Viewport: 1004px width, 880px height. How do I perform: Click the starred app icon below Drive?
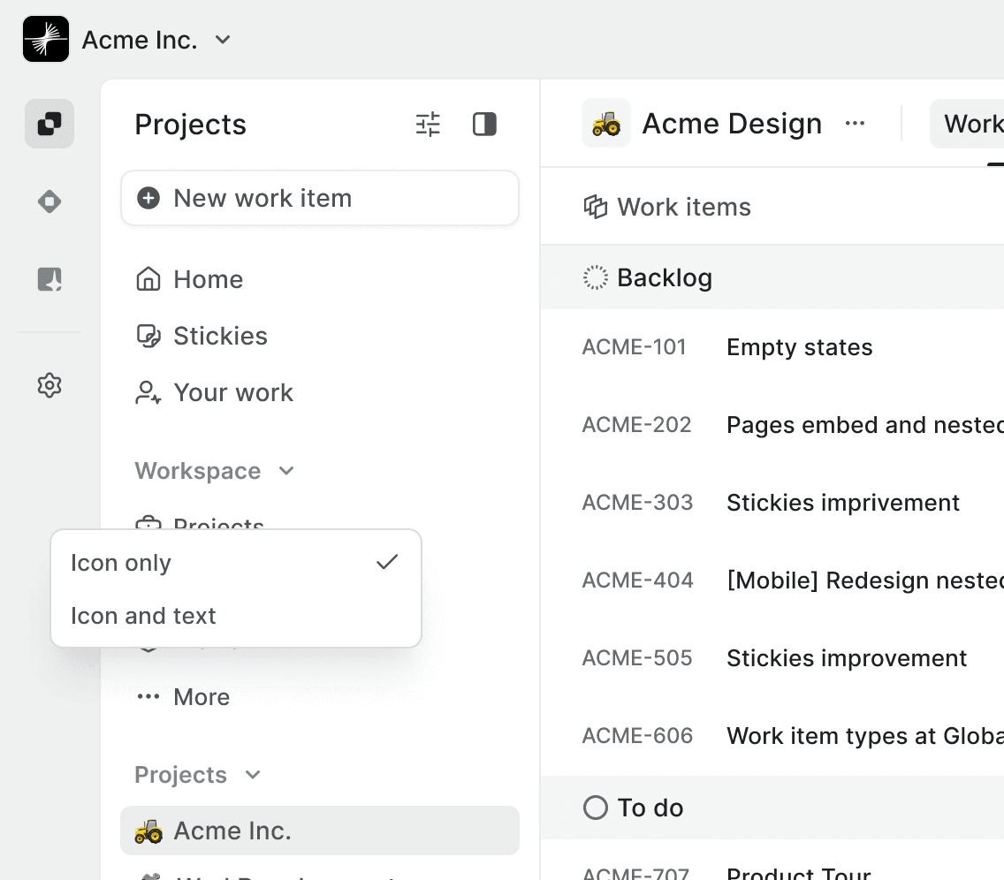[49, 278]
